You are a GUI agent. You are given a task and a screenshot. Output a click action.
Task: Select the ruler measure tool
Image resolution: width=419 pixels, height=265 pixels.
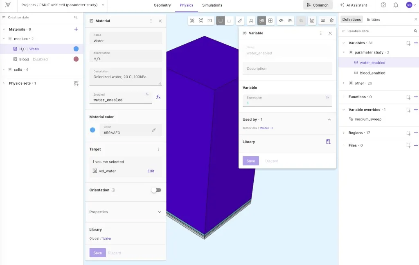[240, 20]
